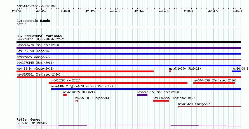Click the GLTSCR1L|NM_015349 gene label
Screen dimensions: 249x129
point(32,123)
